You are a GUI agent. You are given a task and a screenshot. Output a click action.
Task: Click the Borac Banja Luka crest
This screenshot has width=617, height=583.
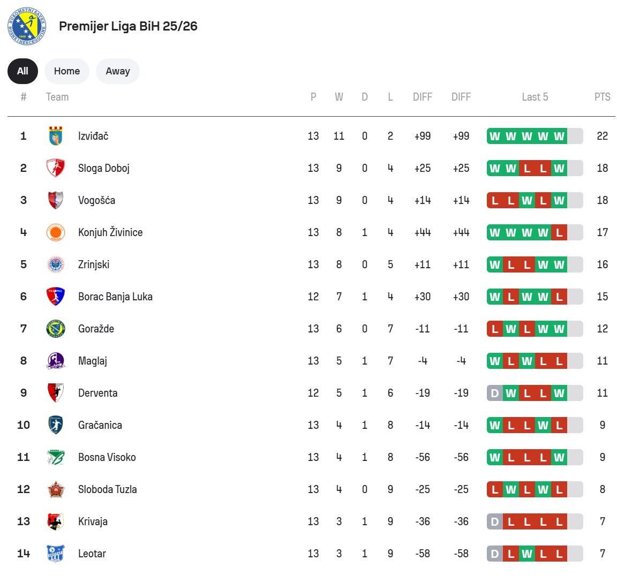click(x=56, y=297)
